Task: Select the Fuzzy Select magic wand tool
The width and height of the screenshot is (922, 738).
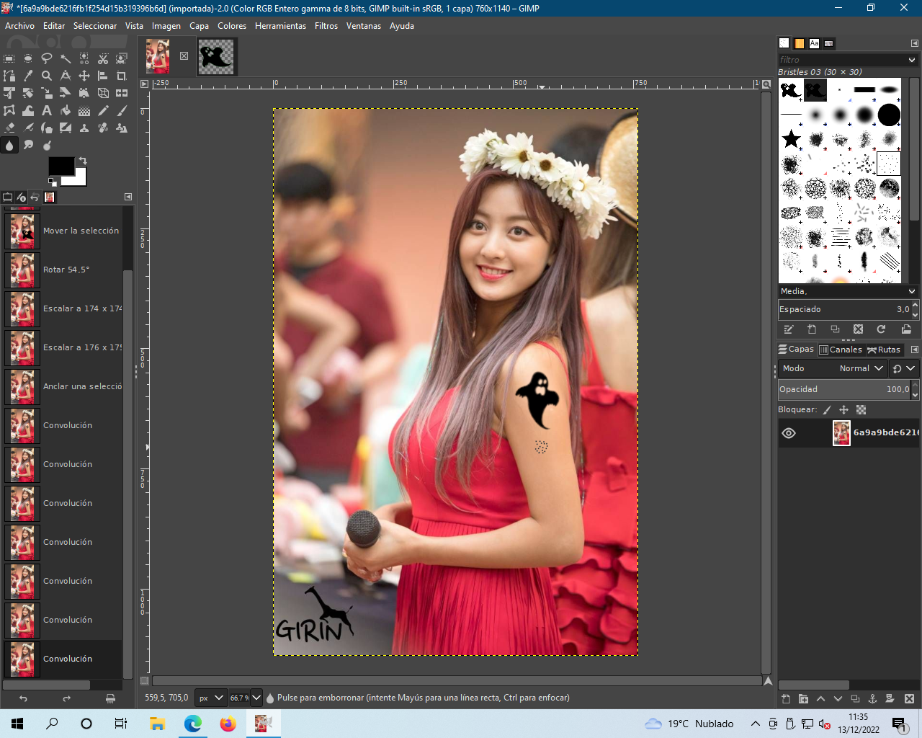Action: click(66, 58)
